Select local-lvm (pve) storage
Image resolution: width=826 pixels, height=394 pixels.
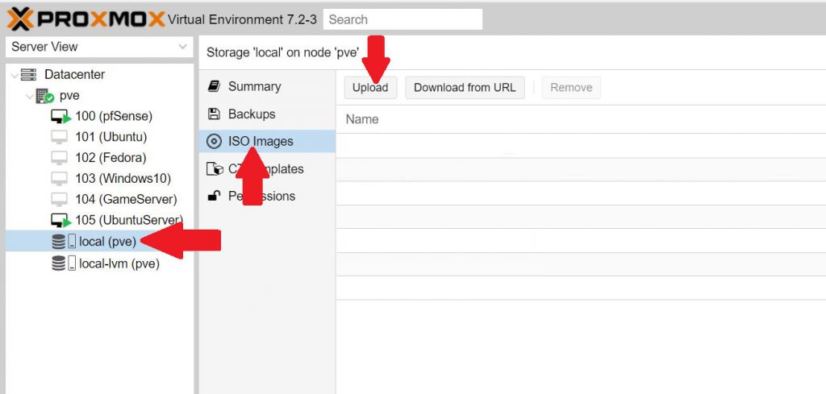point(119,263)
